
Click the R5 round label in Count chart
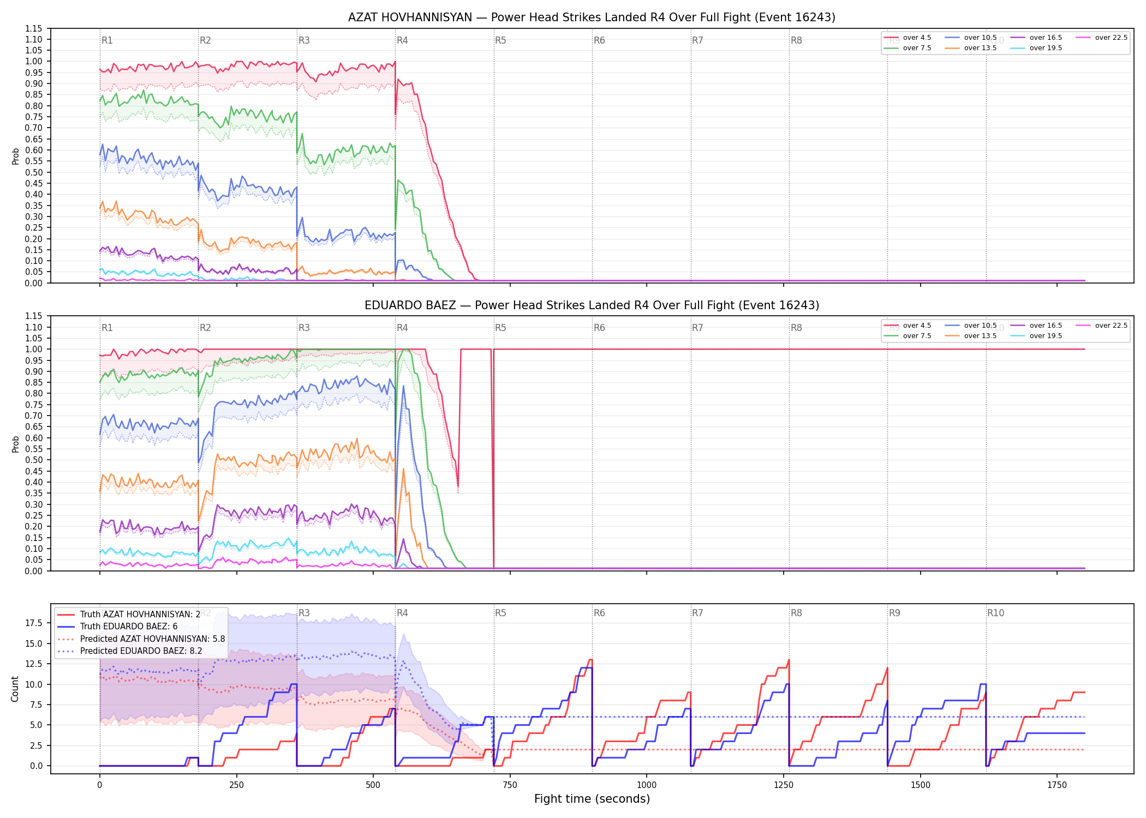[500, 613]
